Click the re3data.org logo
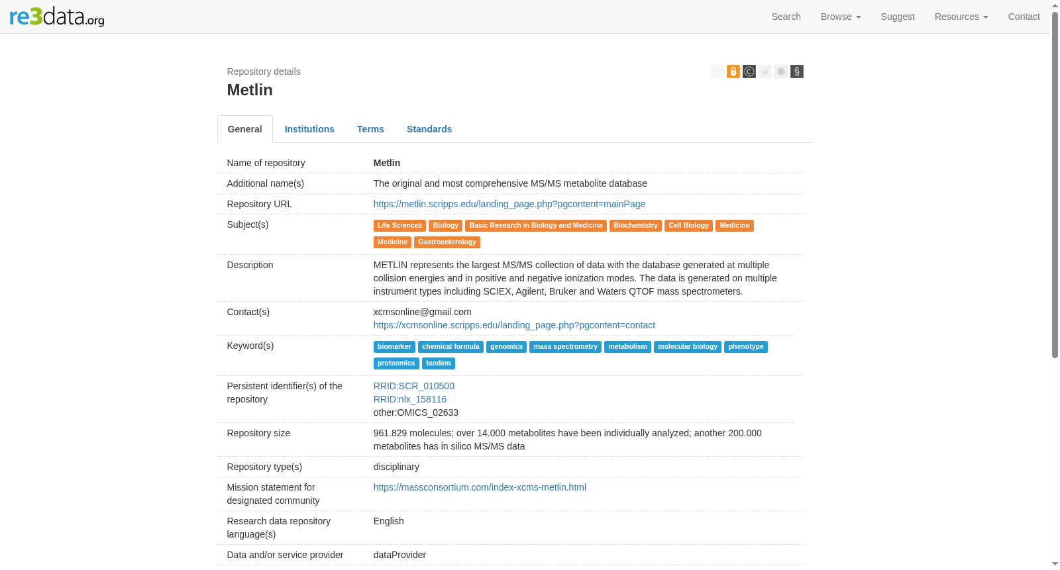1060x570 pixels. (57, 17)
